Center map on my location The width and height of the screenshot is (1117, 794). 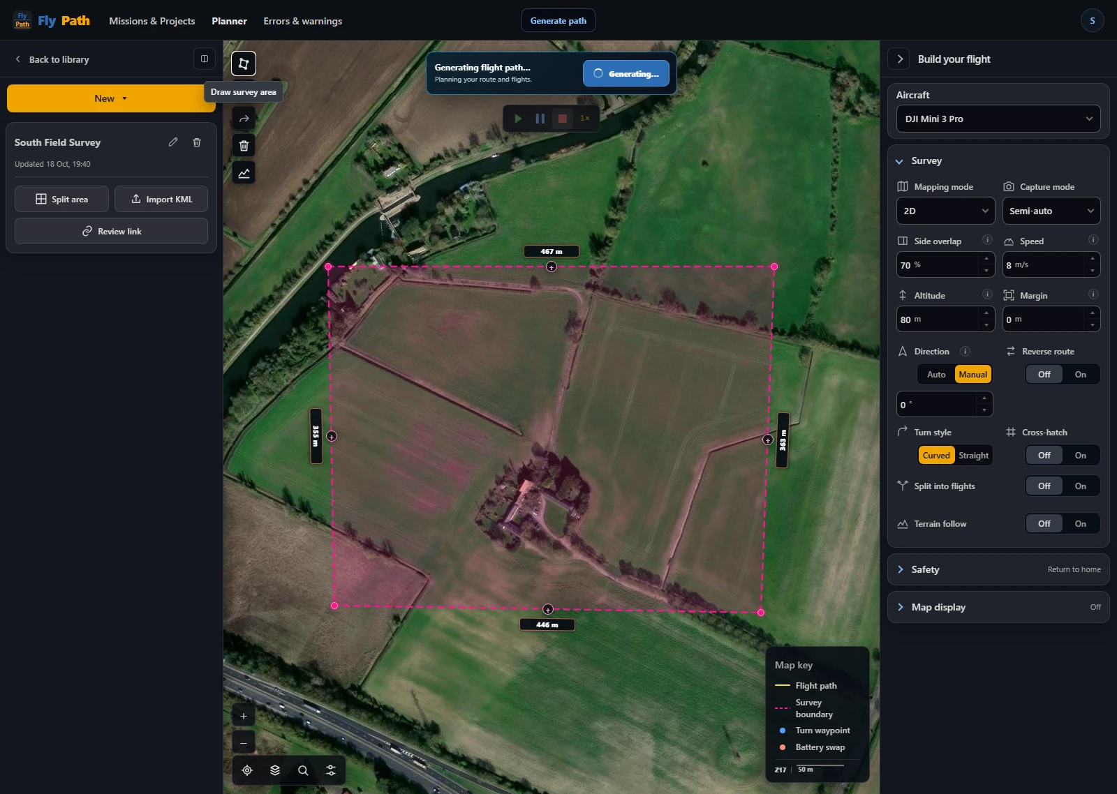coord(247,770)
